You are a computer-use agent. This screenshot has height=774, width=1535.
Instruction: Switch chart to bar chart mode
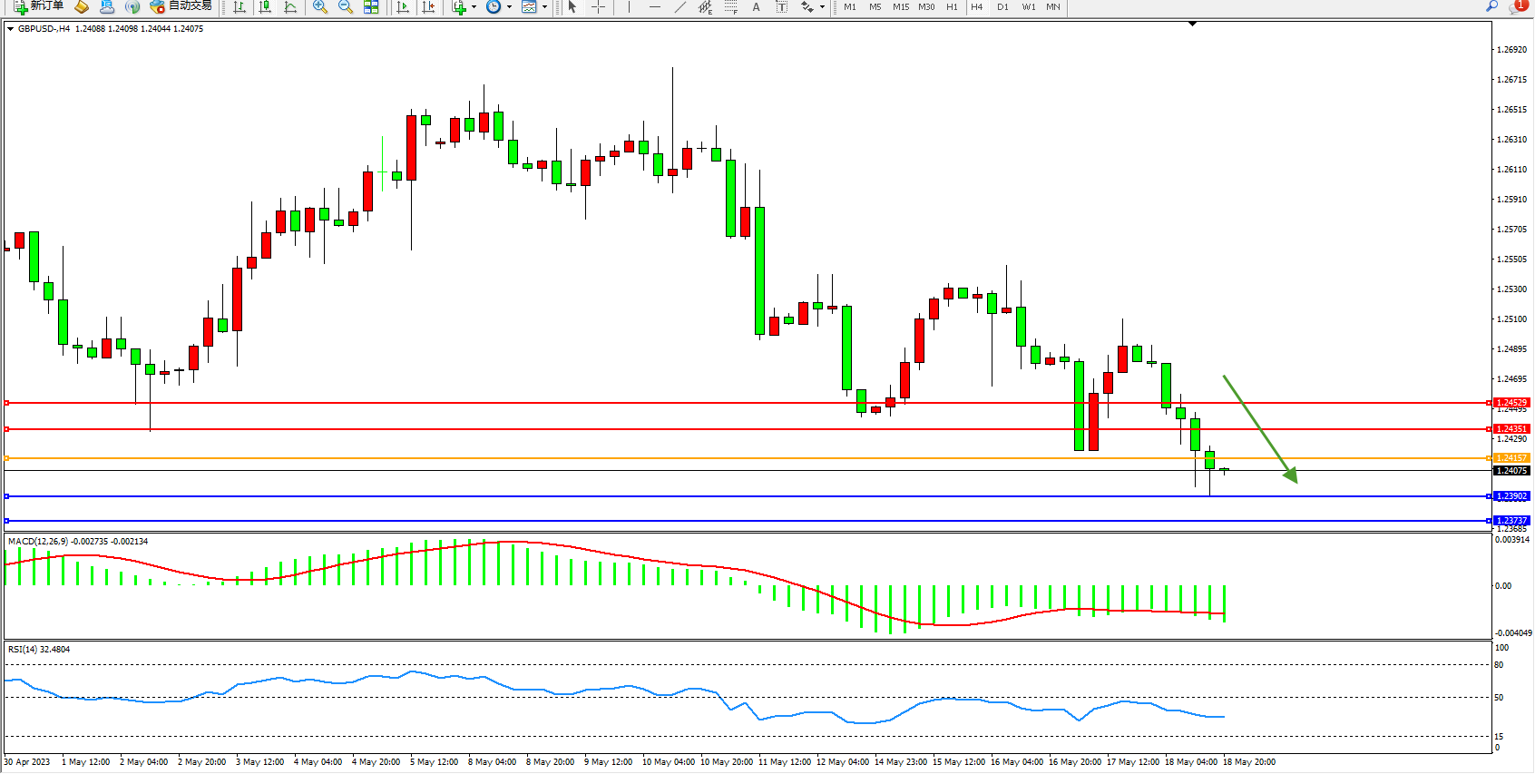[x=240, y=7]
